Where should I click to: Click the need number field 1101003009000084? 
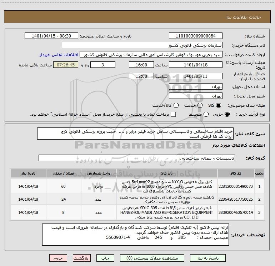coord(196,36)
